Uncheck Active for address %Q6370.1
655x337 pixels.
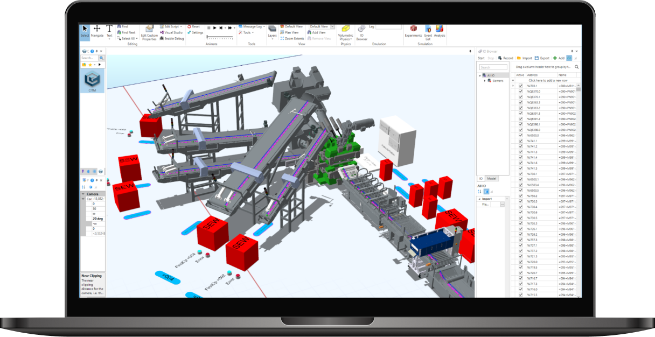click(x=520, y=97)
